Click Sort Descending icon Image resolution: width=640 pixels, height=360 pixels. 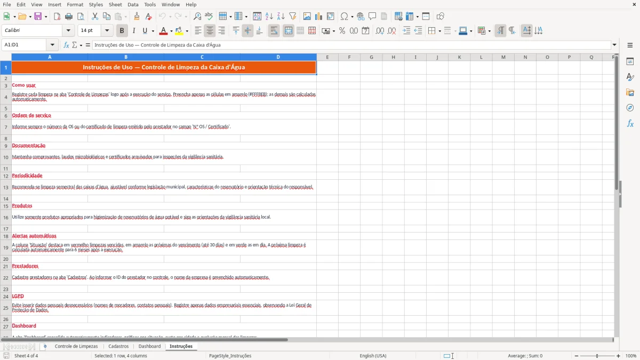click(281, 17)
